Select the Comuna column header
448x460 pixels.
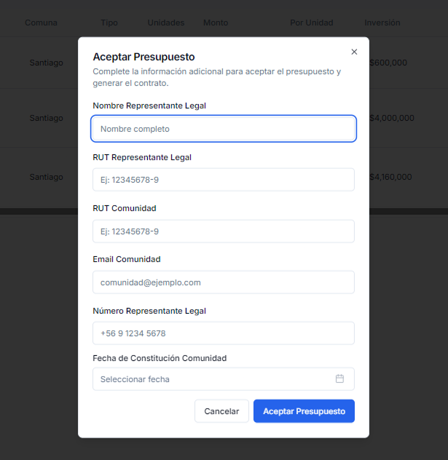tap(41, 23)
